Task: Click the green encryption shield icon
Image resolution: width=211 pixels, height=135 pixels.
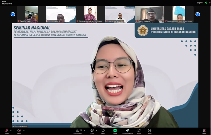Action: [x=206, y=3]
